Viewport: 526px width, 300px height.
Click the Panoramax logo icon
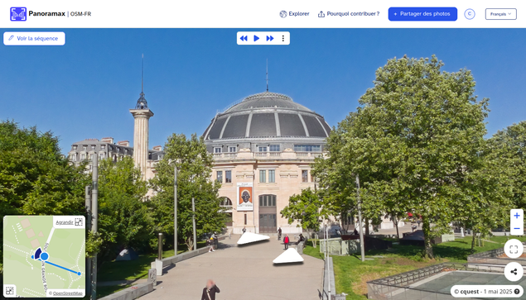tap(18, 14)
